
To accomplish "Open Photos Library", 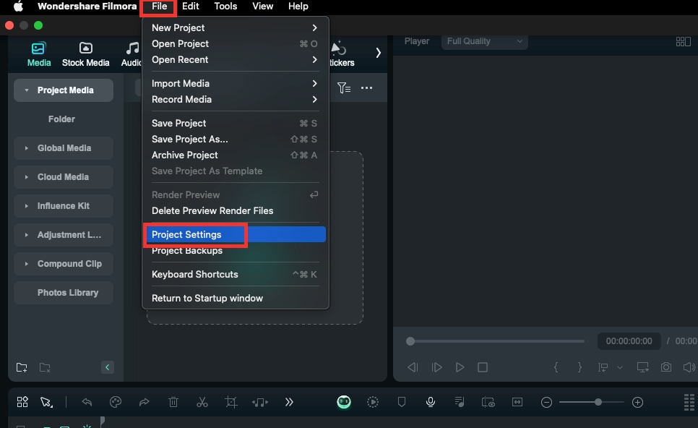I will click(64, 293).
